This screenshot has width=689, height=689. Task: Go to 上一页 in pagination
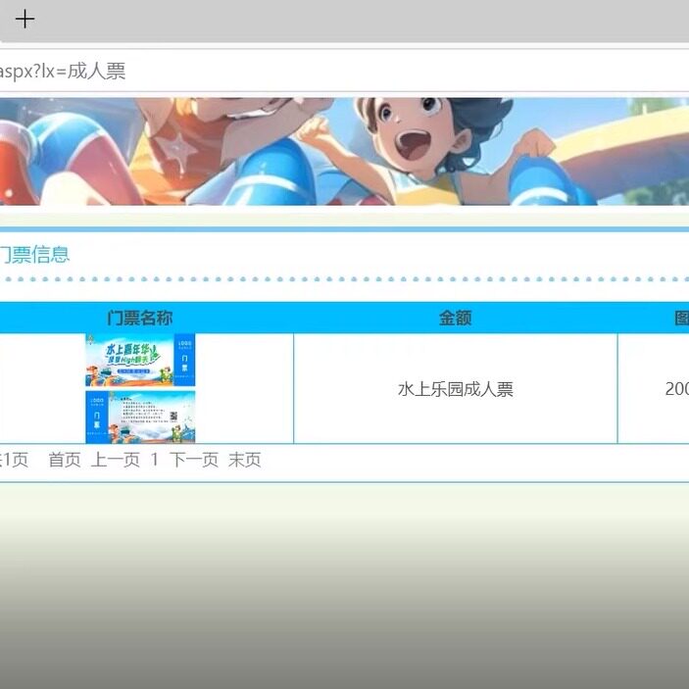pyautogui.click(x=116, y=460)
